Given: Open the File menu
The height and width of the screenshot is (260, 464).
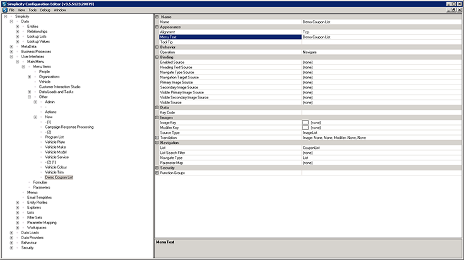Looking at the screenshot, I should tap(11, 10).
